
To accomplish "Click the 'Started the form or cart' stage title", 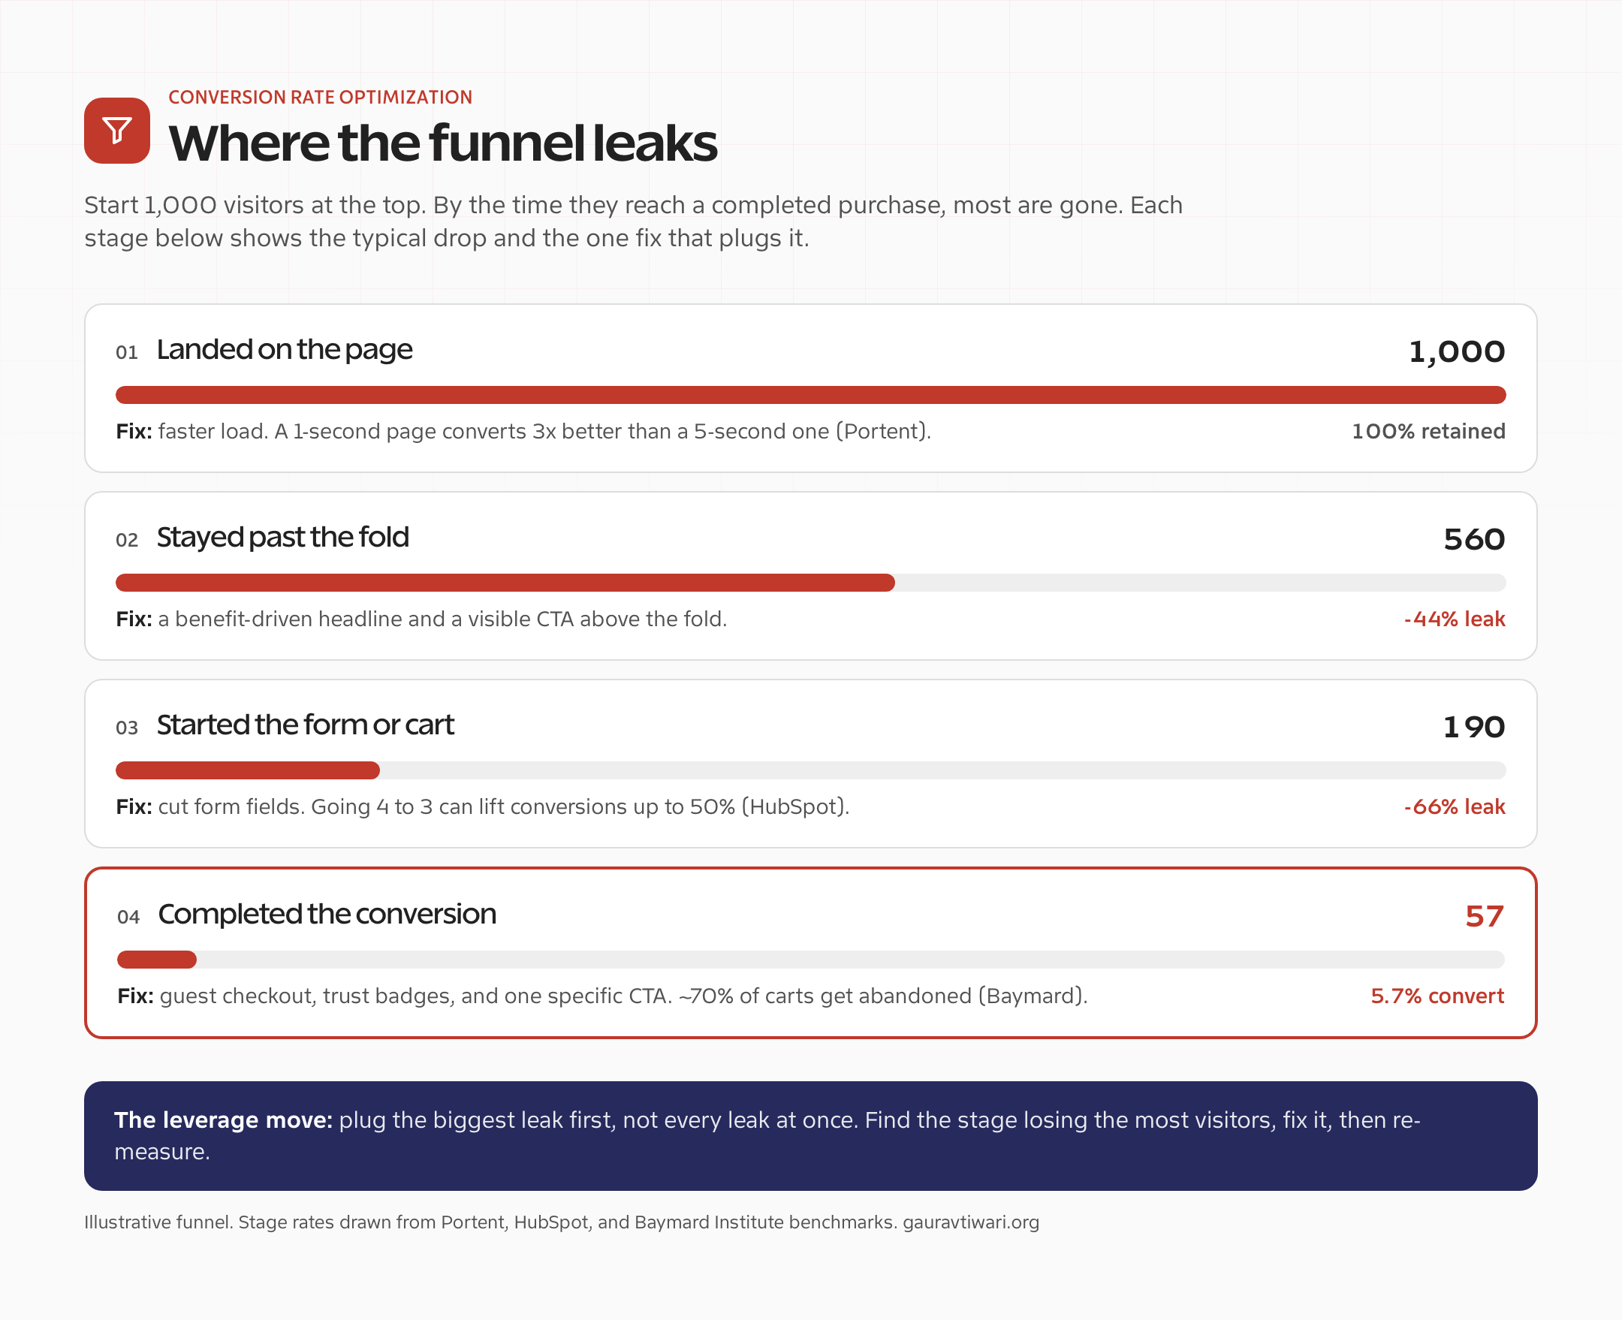I will tap(305, 725).
